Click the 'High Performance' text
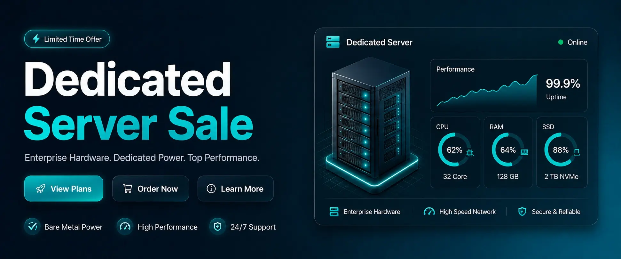The image size is (621, 259). coord(168,227)
